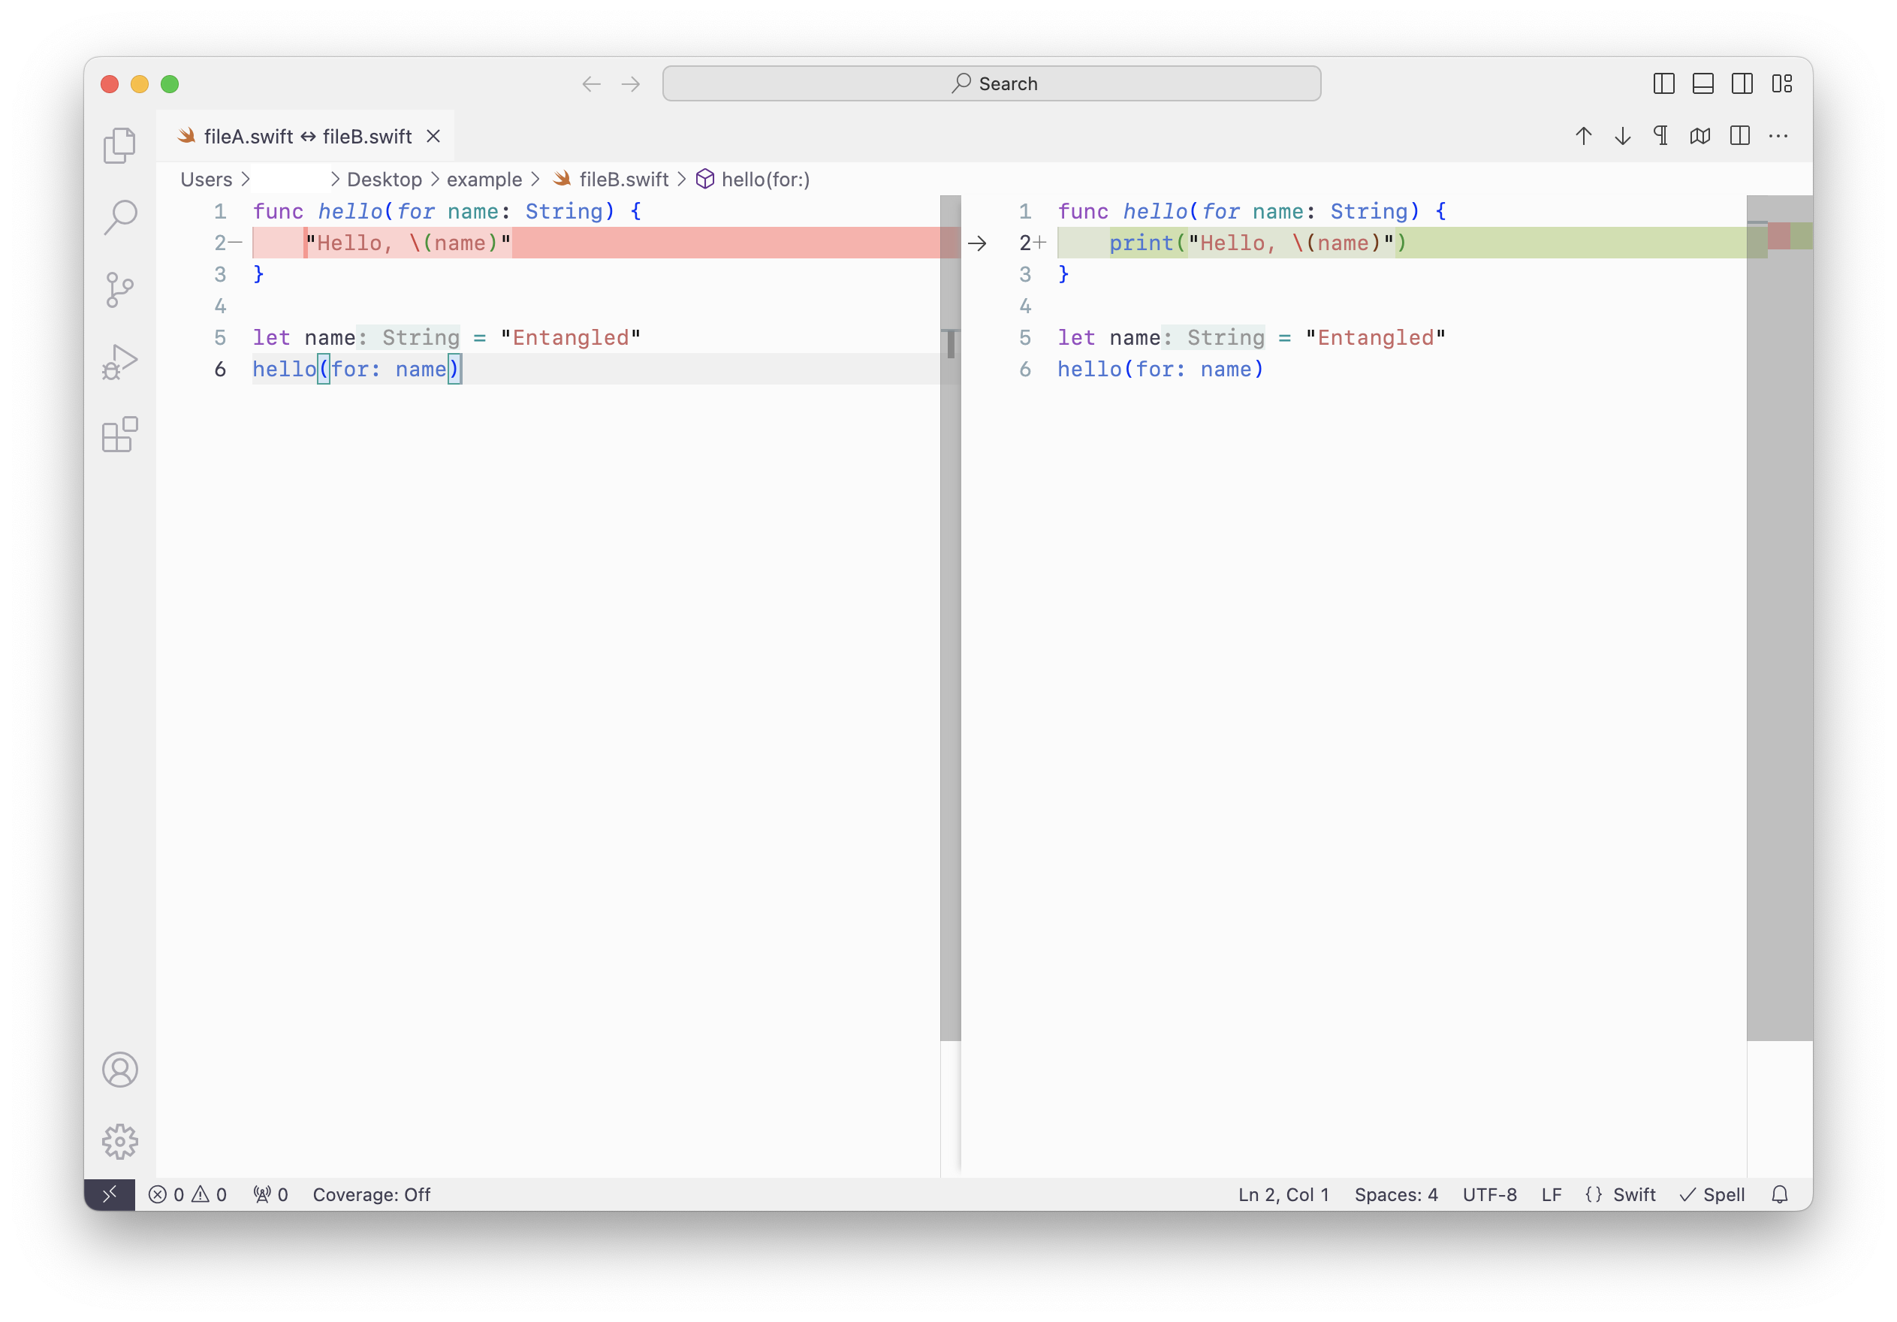
Task: Open the example folder breadcrumb dropdown
Action: click(484, 180)
